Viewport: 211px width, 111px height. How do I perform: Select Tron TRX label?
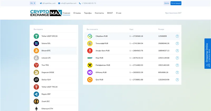[x=45, y=65]
